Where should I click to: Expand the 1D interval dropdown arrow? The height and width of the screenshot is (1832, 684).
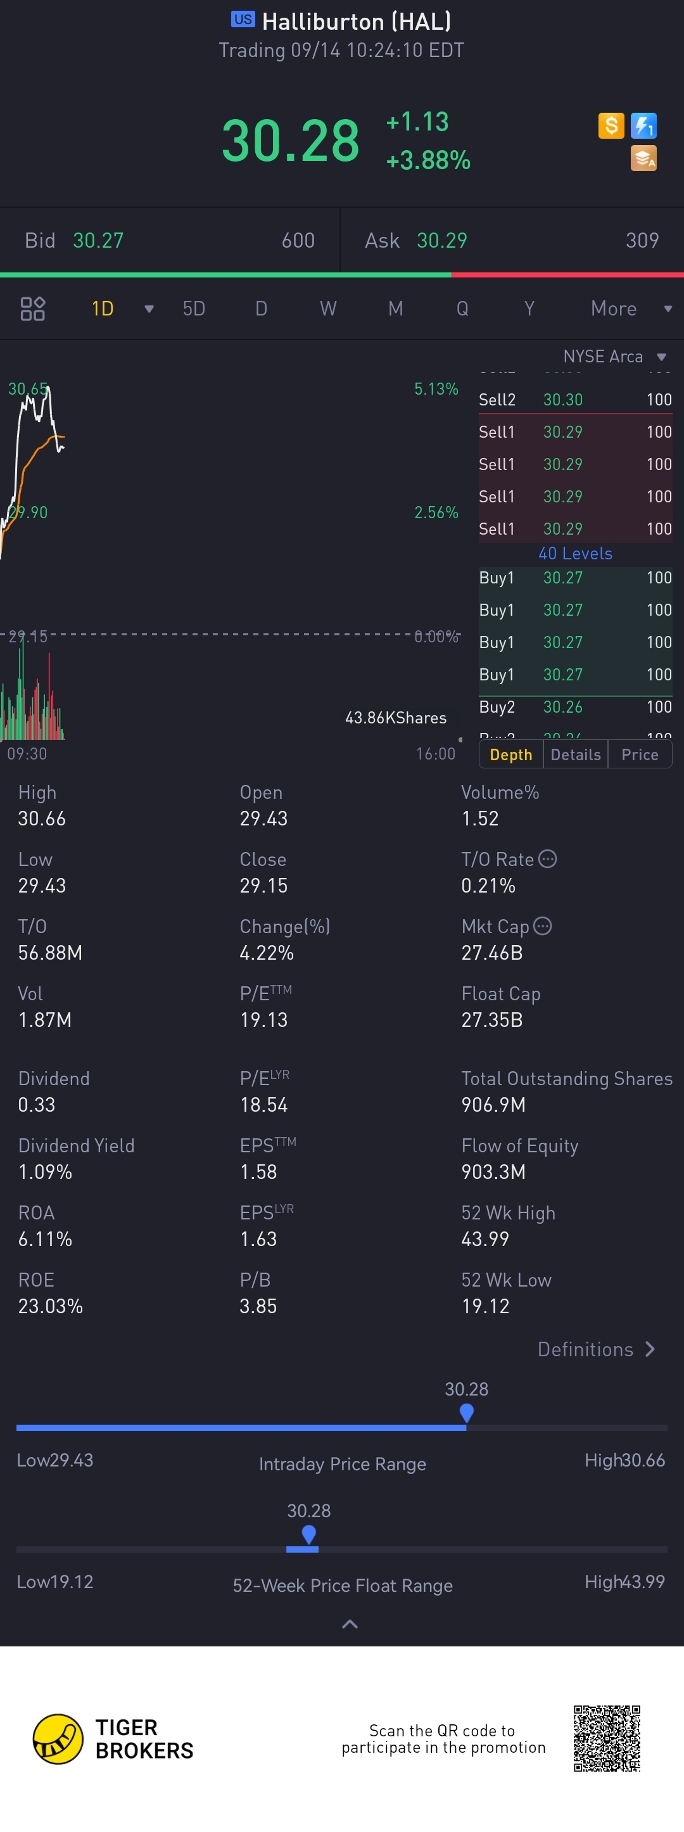point(149,309)
